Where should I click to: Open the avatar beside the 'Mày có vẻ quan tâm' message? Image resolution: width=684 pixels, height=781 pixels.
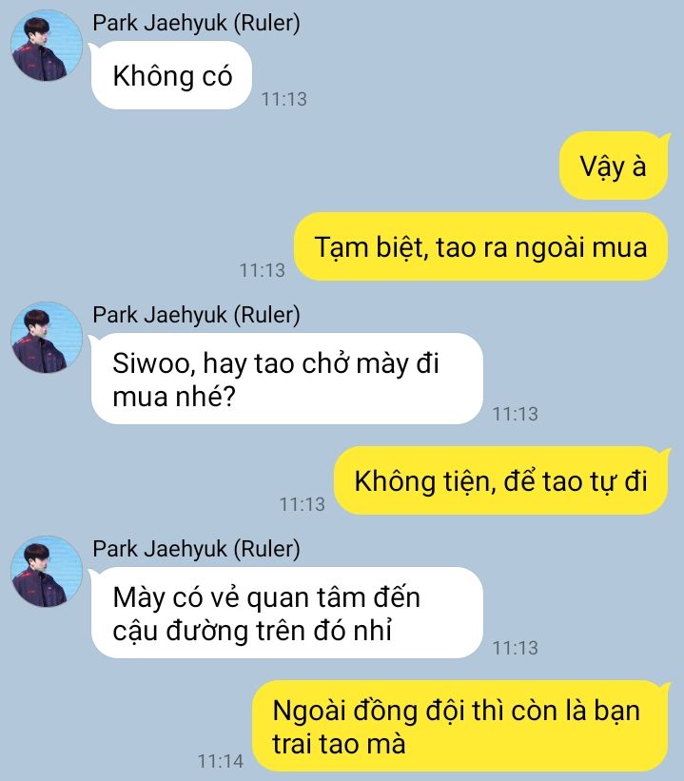(x=47, y=572)
